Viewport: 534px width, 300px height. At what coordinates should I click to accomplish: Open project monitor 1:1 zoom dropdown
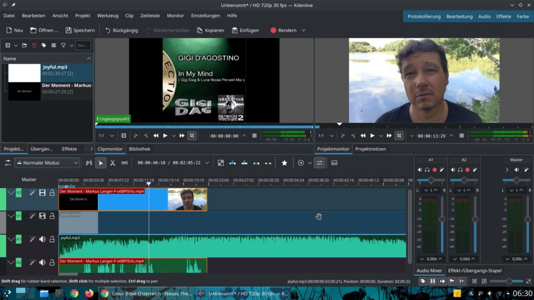(326, 136)
